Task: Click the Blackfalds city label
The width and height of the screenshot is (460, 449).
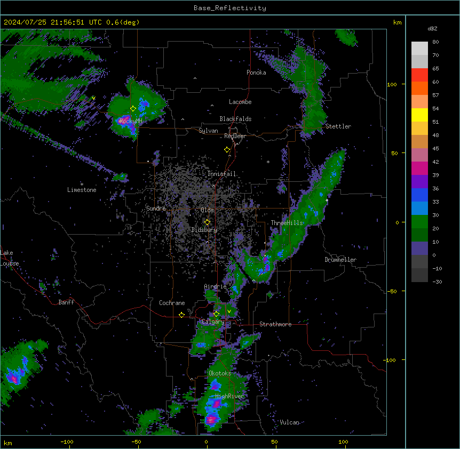Action: click(235, 119)
